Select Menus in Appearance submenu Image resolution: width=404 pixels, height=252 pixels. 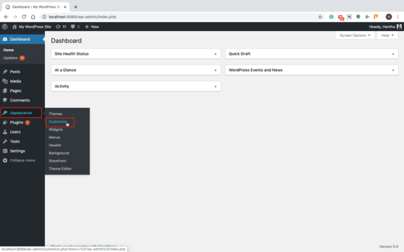click(54, 137)
